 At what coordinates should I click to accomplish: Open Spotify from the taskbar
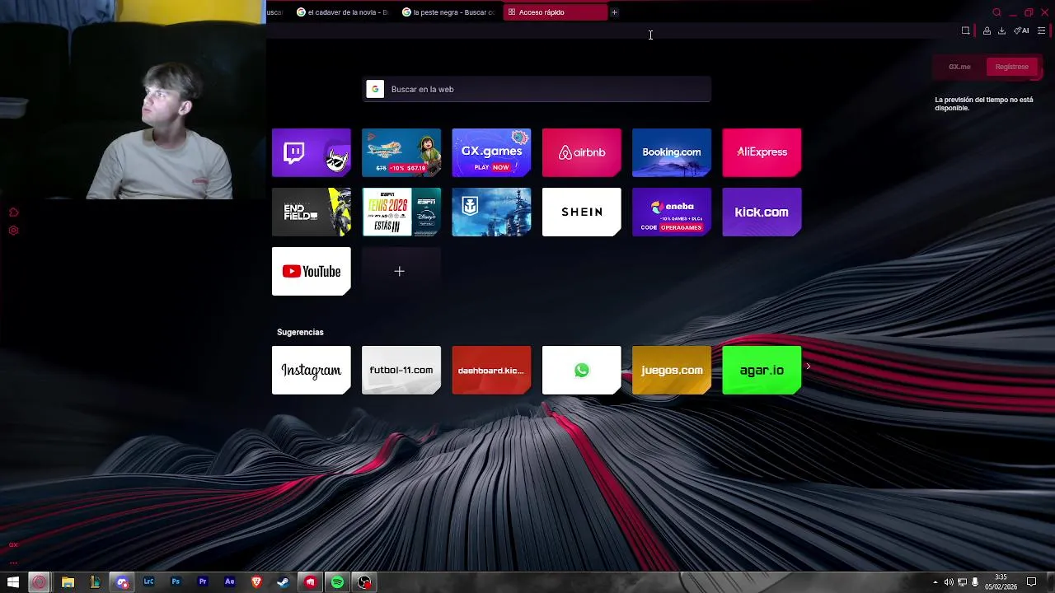pyautogui.click(x=337, y=582)
